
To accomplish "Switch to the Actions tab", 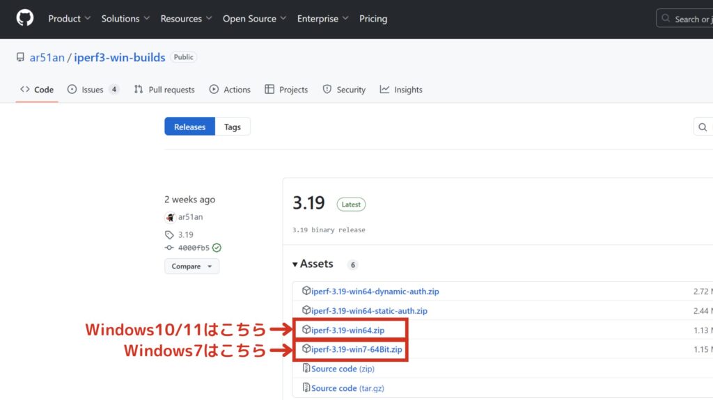I will coord(230,90).
